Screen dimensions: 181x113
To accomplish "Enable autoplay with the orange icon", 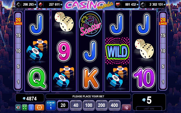I will [x=39, y=107].
